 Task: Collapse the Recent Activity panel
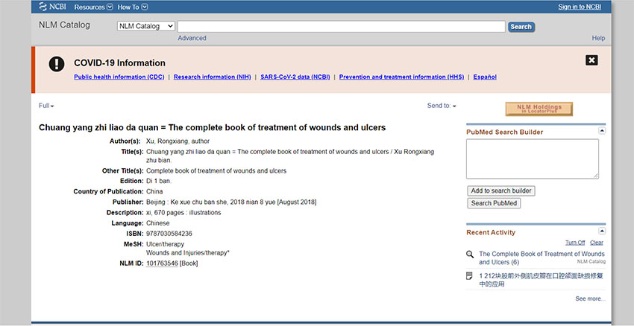pos(602,231)
